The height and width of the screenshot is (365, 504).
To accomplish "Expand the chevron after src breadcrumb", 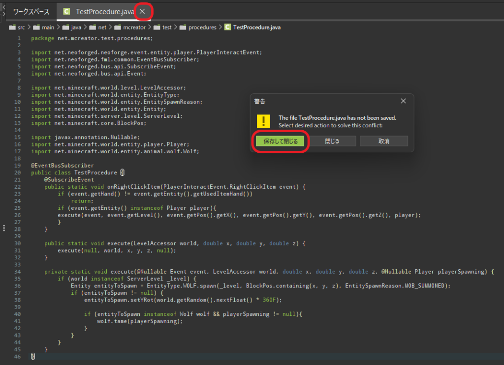I will point(29,28).
